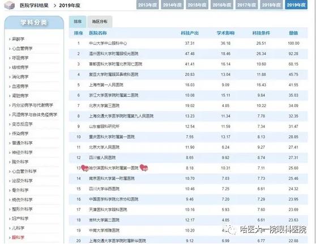This screenshot has width=316, height=244.
Task: Select 结核病学 in the sidebar
Action: 20,67
